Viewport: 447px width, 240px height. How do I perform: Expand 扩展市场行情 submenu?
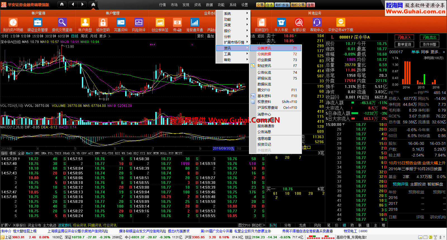233,42
